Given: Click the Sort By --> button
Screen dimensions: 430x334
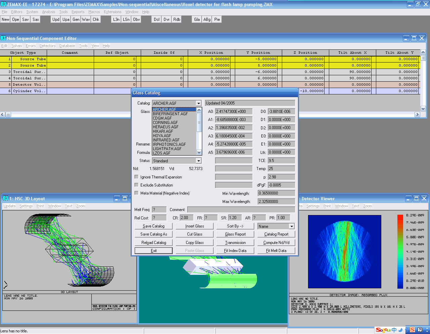Looking at the screenshot, I should pyautogui.click(x=235, y=226).
